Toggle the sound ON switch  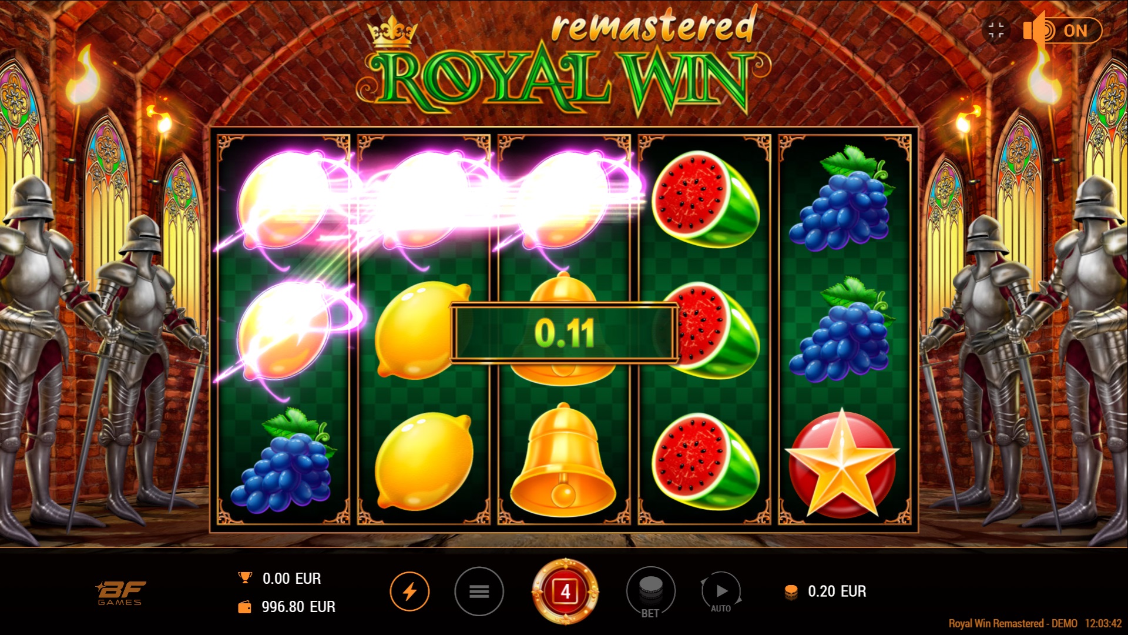click(x=1063, y=31)
